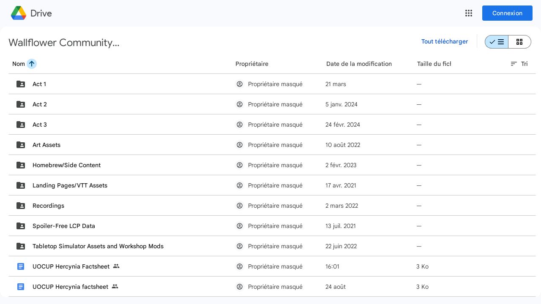
Task: Click the Google Drive logo icon
Action: point(19,13)
